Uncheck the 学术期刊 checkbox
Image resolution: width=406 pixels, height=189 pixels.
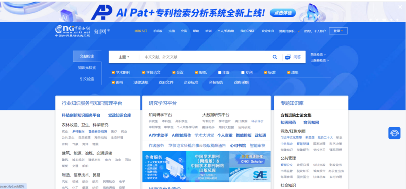pyautogui.click(x=113, y=73)
